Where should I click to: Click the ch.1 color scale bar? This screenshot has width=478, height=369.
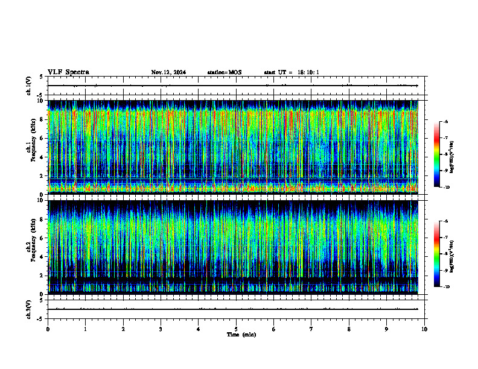click(x=436, y=154)
